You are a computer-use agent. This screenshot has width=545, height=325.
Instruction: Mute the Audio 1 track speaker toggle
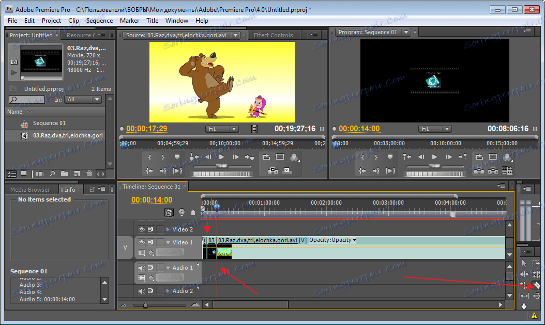point(141,268)
